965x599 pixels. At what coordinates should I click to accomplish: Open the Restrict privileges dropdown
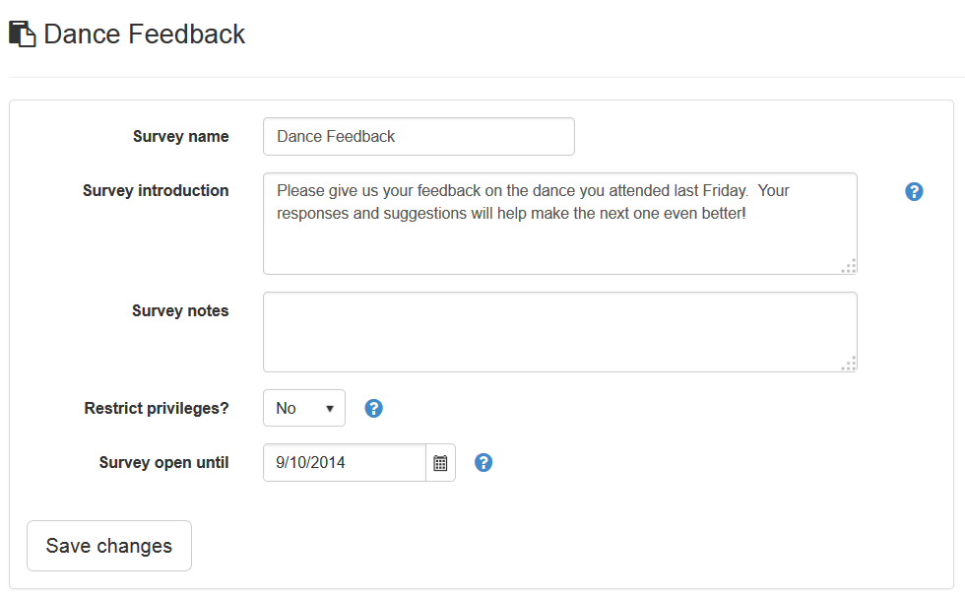tap(304, 408)
